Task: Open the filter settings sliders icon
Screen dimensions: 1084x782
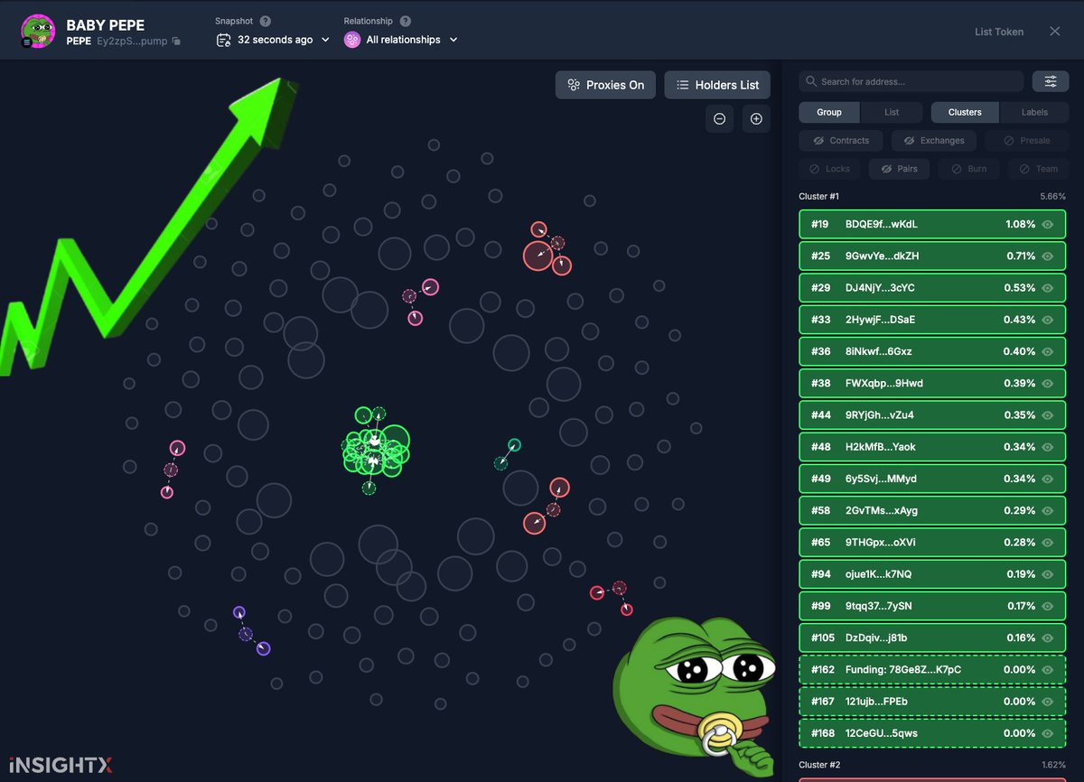Action: click(x=1051, y=81)
